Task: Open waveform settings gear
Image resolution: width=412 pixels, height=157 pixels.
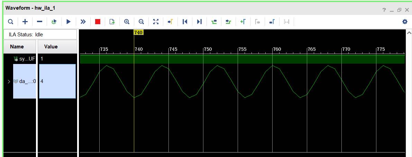Action: (405, 22)
